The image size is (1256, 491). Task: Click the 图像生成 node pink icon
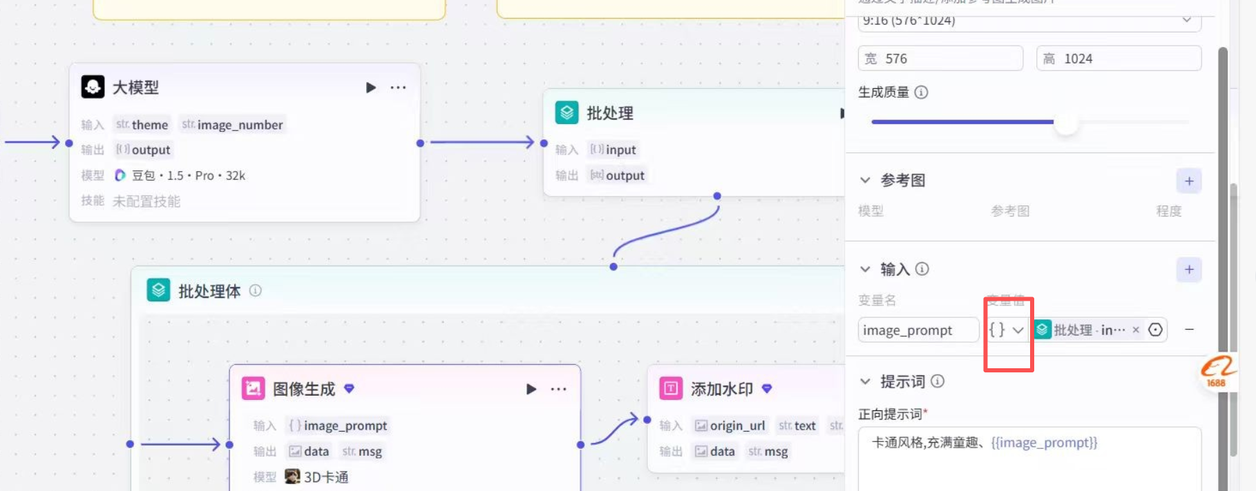click(253, 388)
